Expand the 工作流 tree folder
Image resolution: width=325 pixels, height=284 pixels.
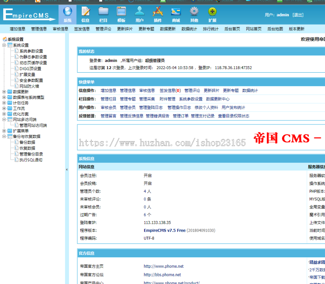click(x=4, y=109)
